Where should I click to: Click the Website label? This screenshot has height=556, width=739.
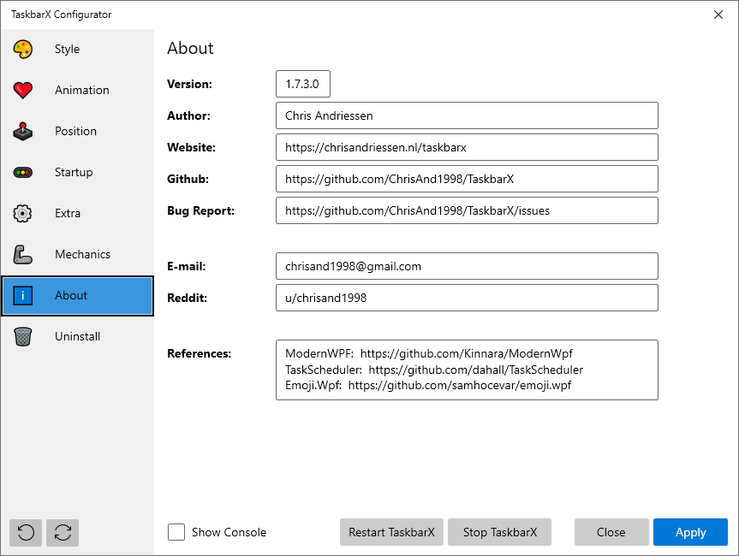191,147
